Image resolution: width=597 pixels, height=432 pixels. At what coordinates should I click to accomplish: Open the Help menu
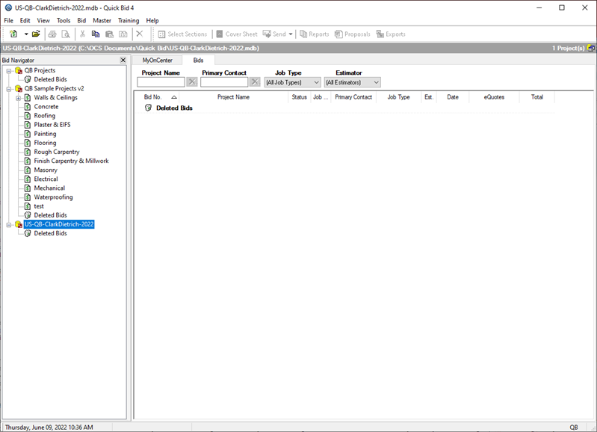[x=152, y=21]
